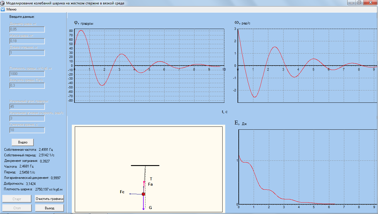Viewport: 378px width, 214px height.
Task: Start the simulation with Старт button
Action: [17, 199]
